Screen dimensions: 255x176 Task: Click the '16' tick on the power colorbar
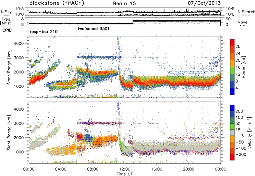click(238, 67)
